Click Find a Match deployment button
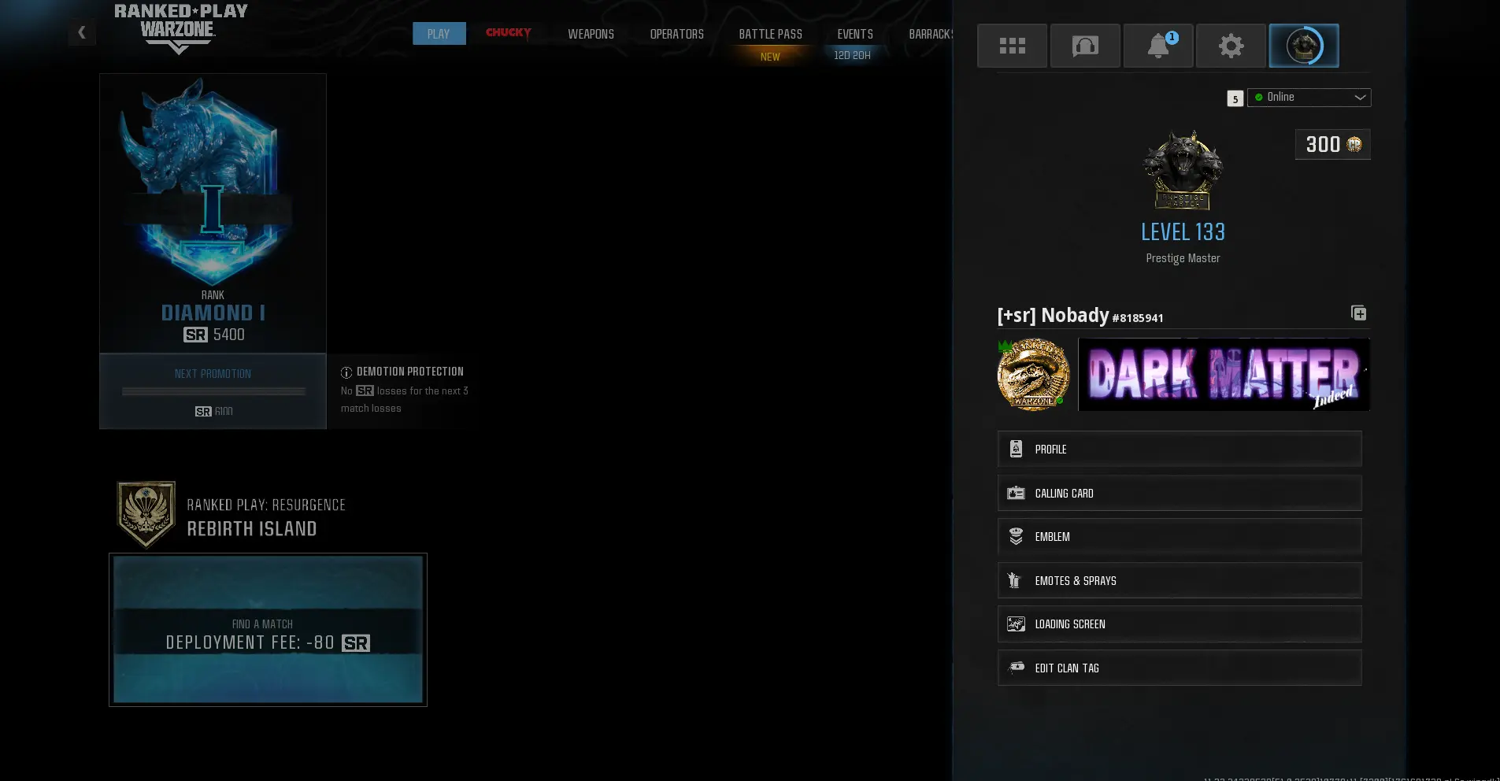This screenshot has height=781, width=1500. click(268, 630)
